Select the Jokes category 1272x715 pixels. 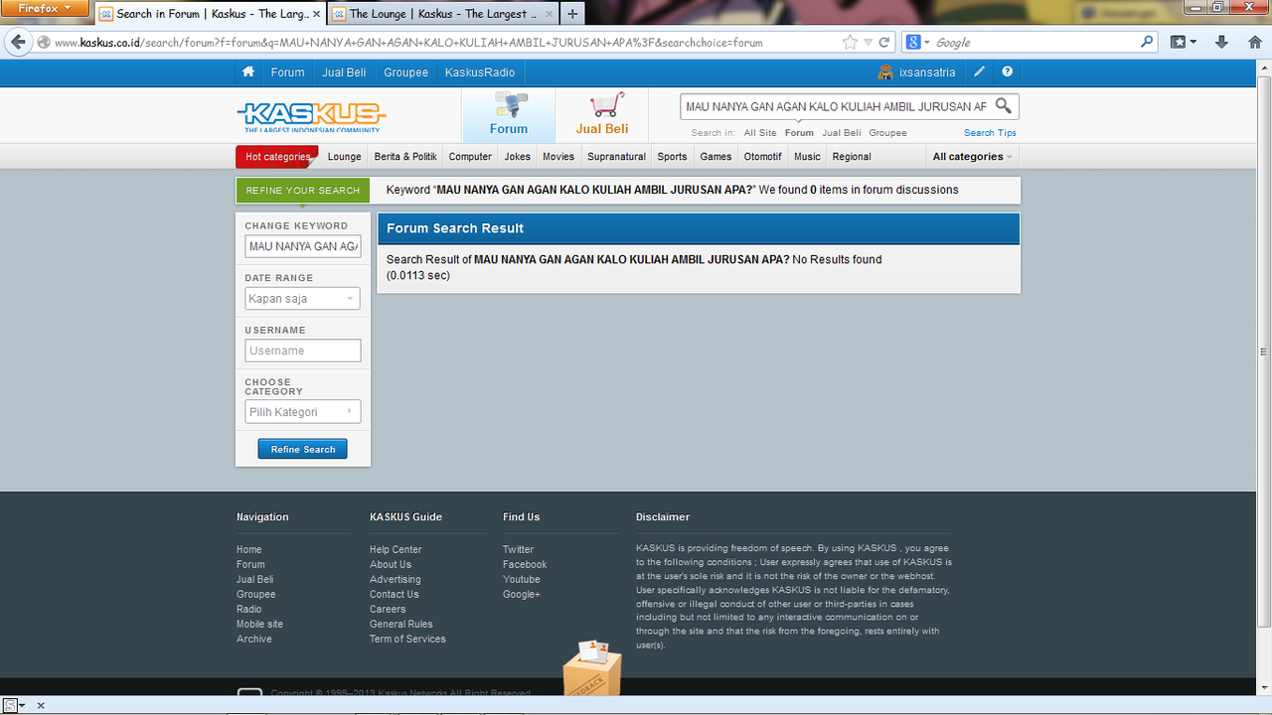(x=517, y=156)
